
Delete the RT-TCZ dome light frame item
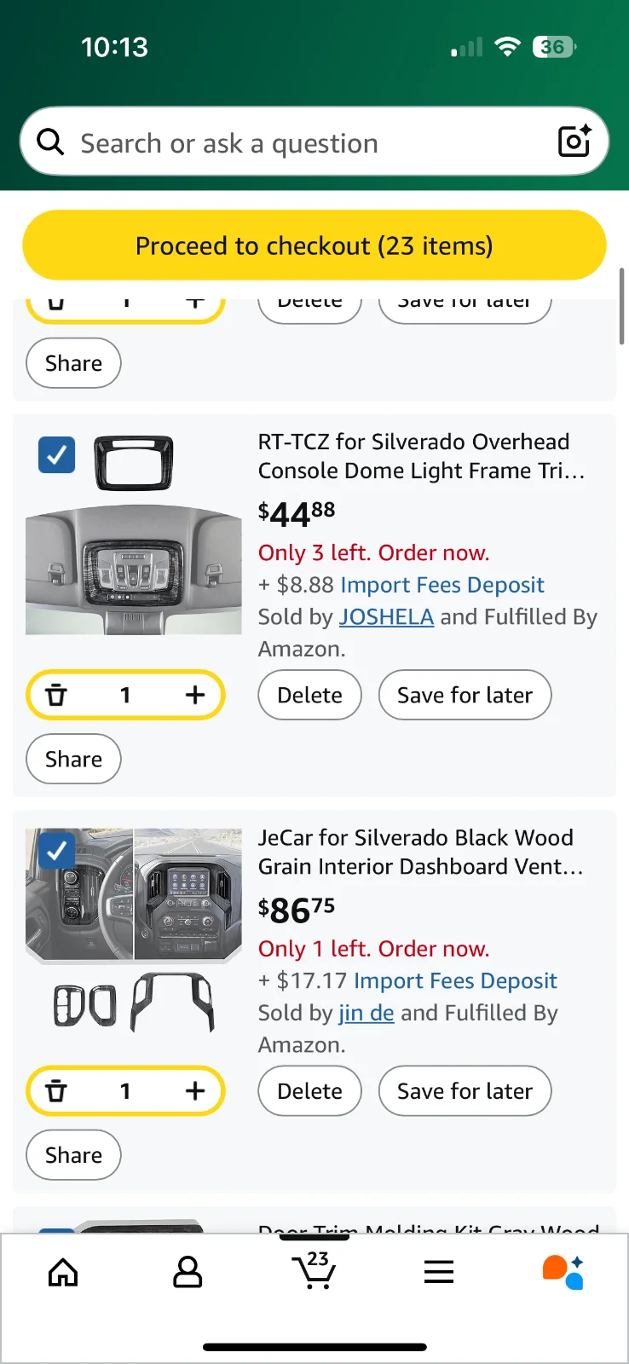point(309,695)
